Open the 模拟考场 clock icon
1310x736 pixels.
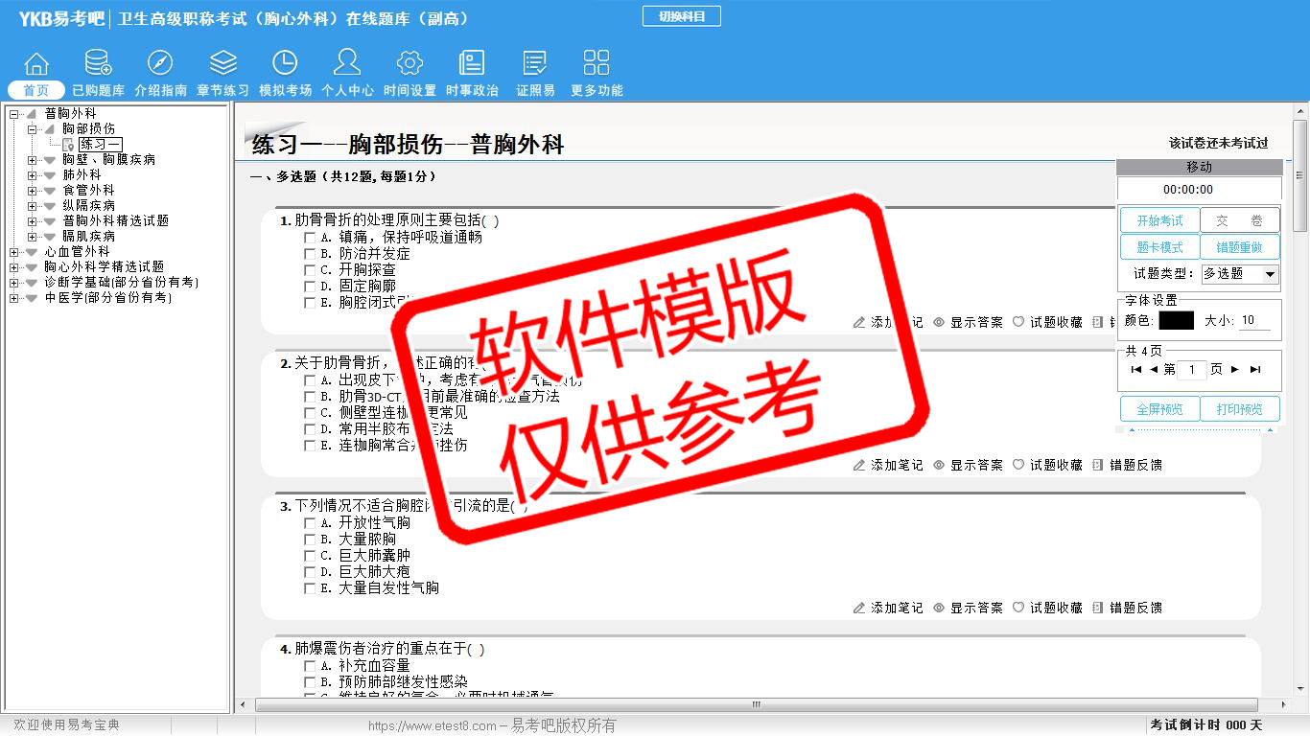(x=285, y=63)
